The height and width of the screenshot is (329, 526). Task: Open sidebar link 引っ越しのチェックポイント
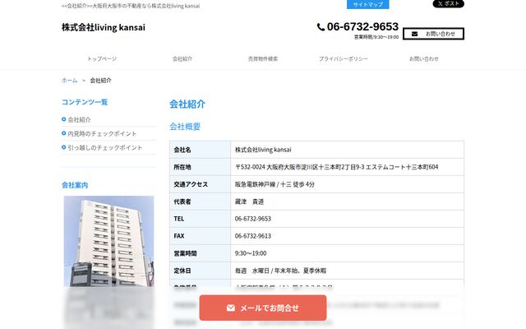(x=105, y=147)
